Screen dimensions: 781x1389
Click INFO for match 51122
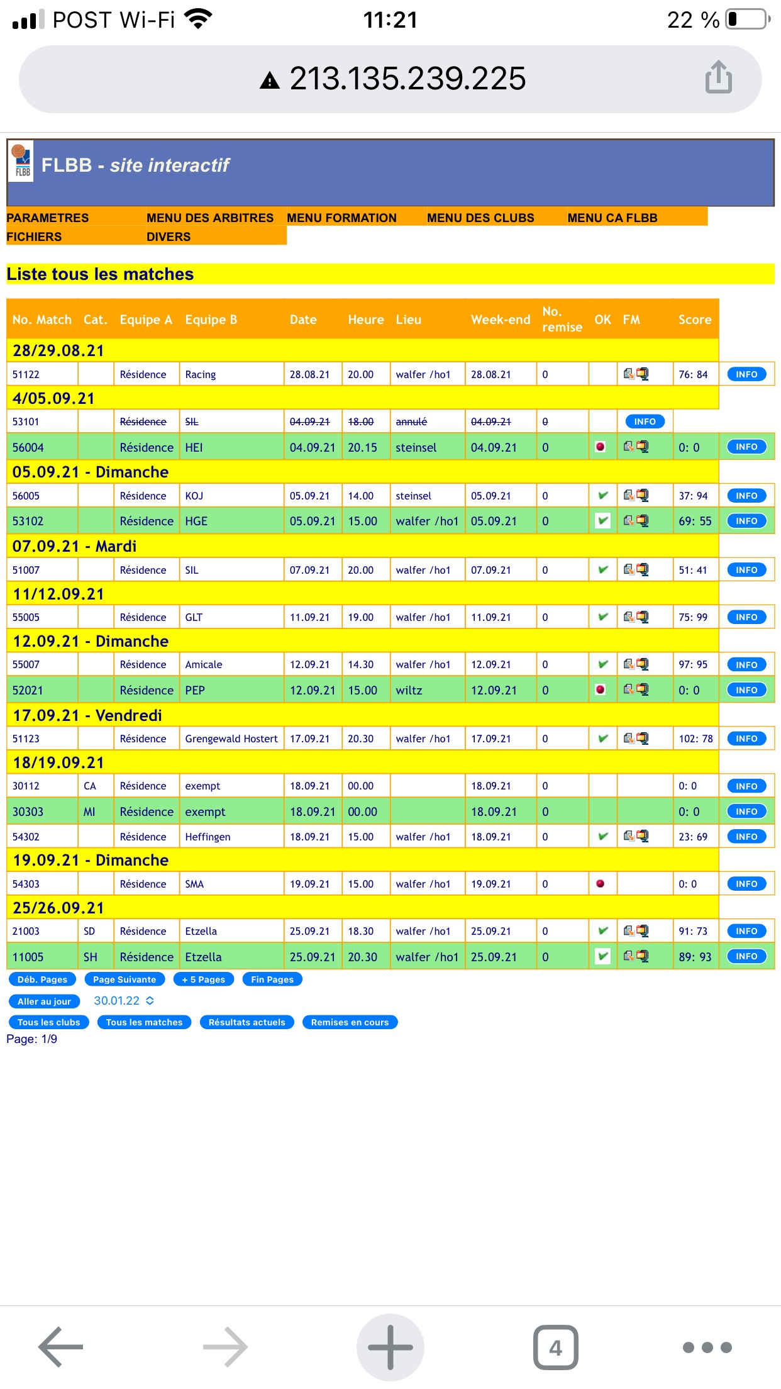click(746, 374)
